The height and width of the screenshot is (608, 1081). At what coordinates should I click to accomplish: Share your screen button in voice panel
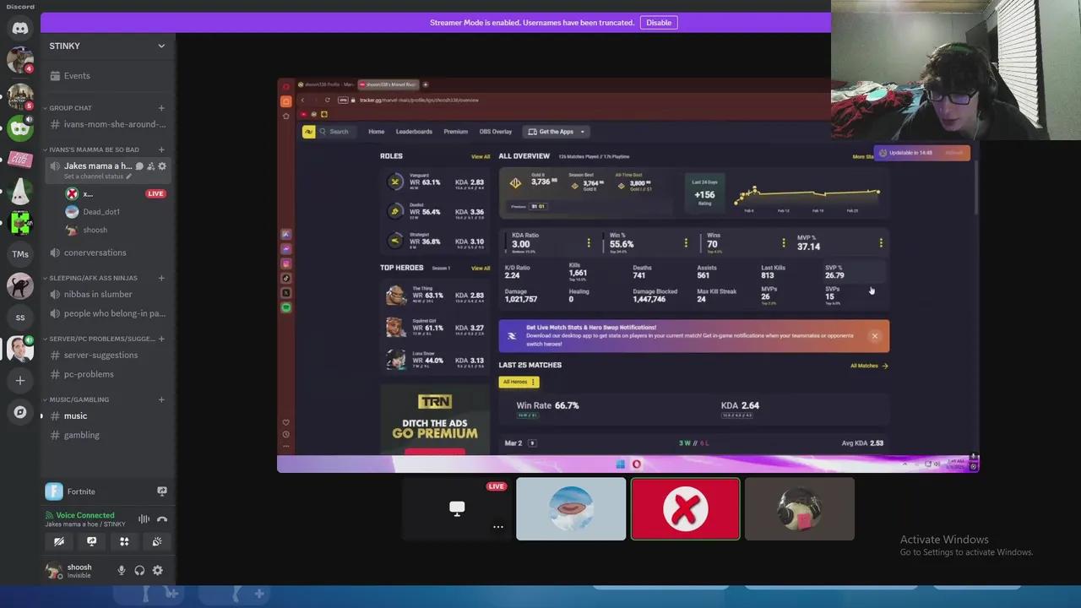coord(91,541)
